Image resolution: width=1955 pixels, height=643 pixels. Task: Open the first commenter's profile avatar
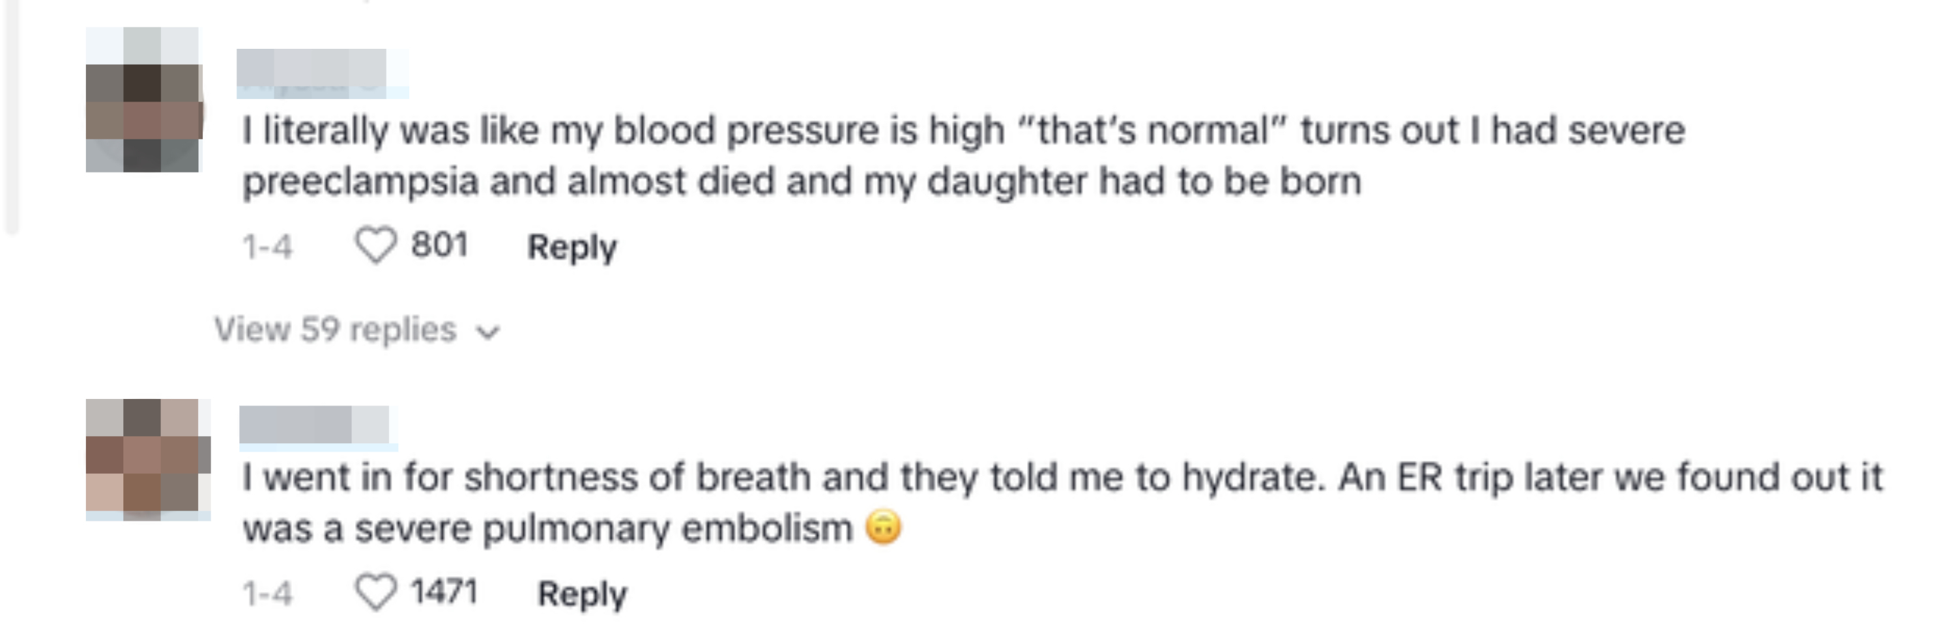[144, 102]
